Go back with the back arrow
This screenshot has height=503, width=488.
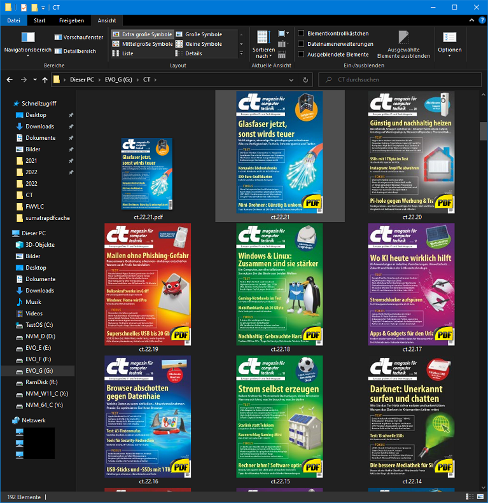pyautogui.click(x=10, y=80)
